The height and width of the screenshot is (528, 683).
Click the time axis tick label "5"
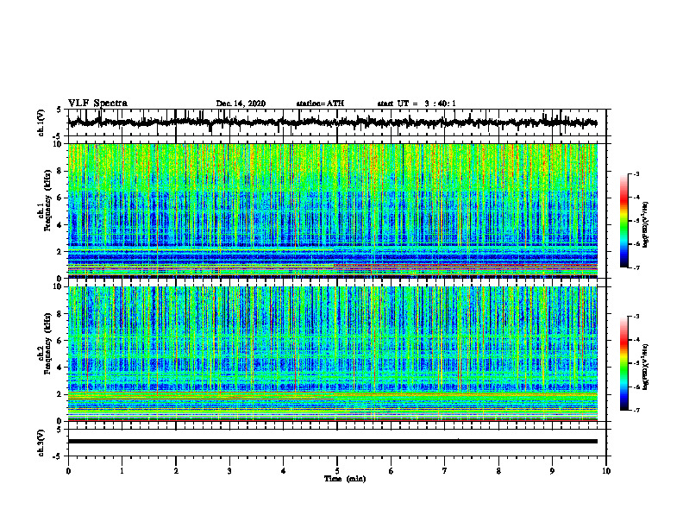pos(337,471)
